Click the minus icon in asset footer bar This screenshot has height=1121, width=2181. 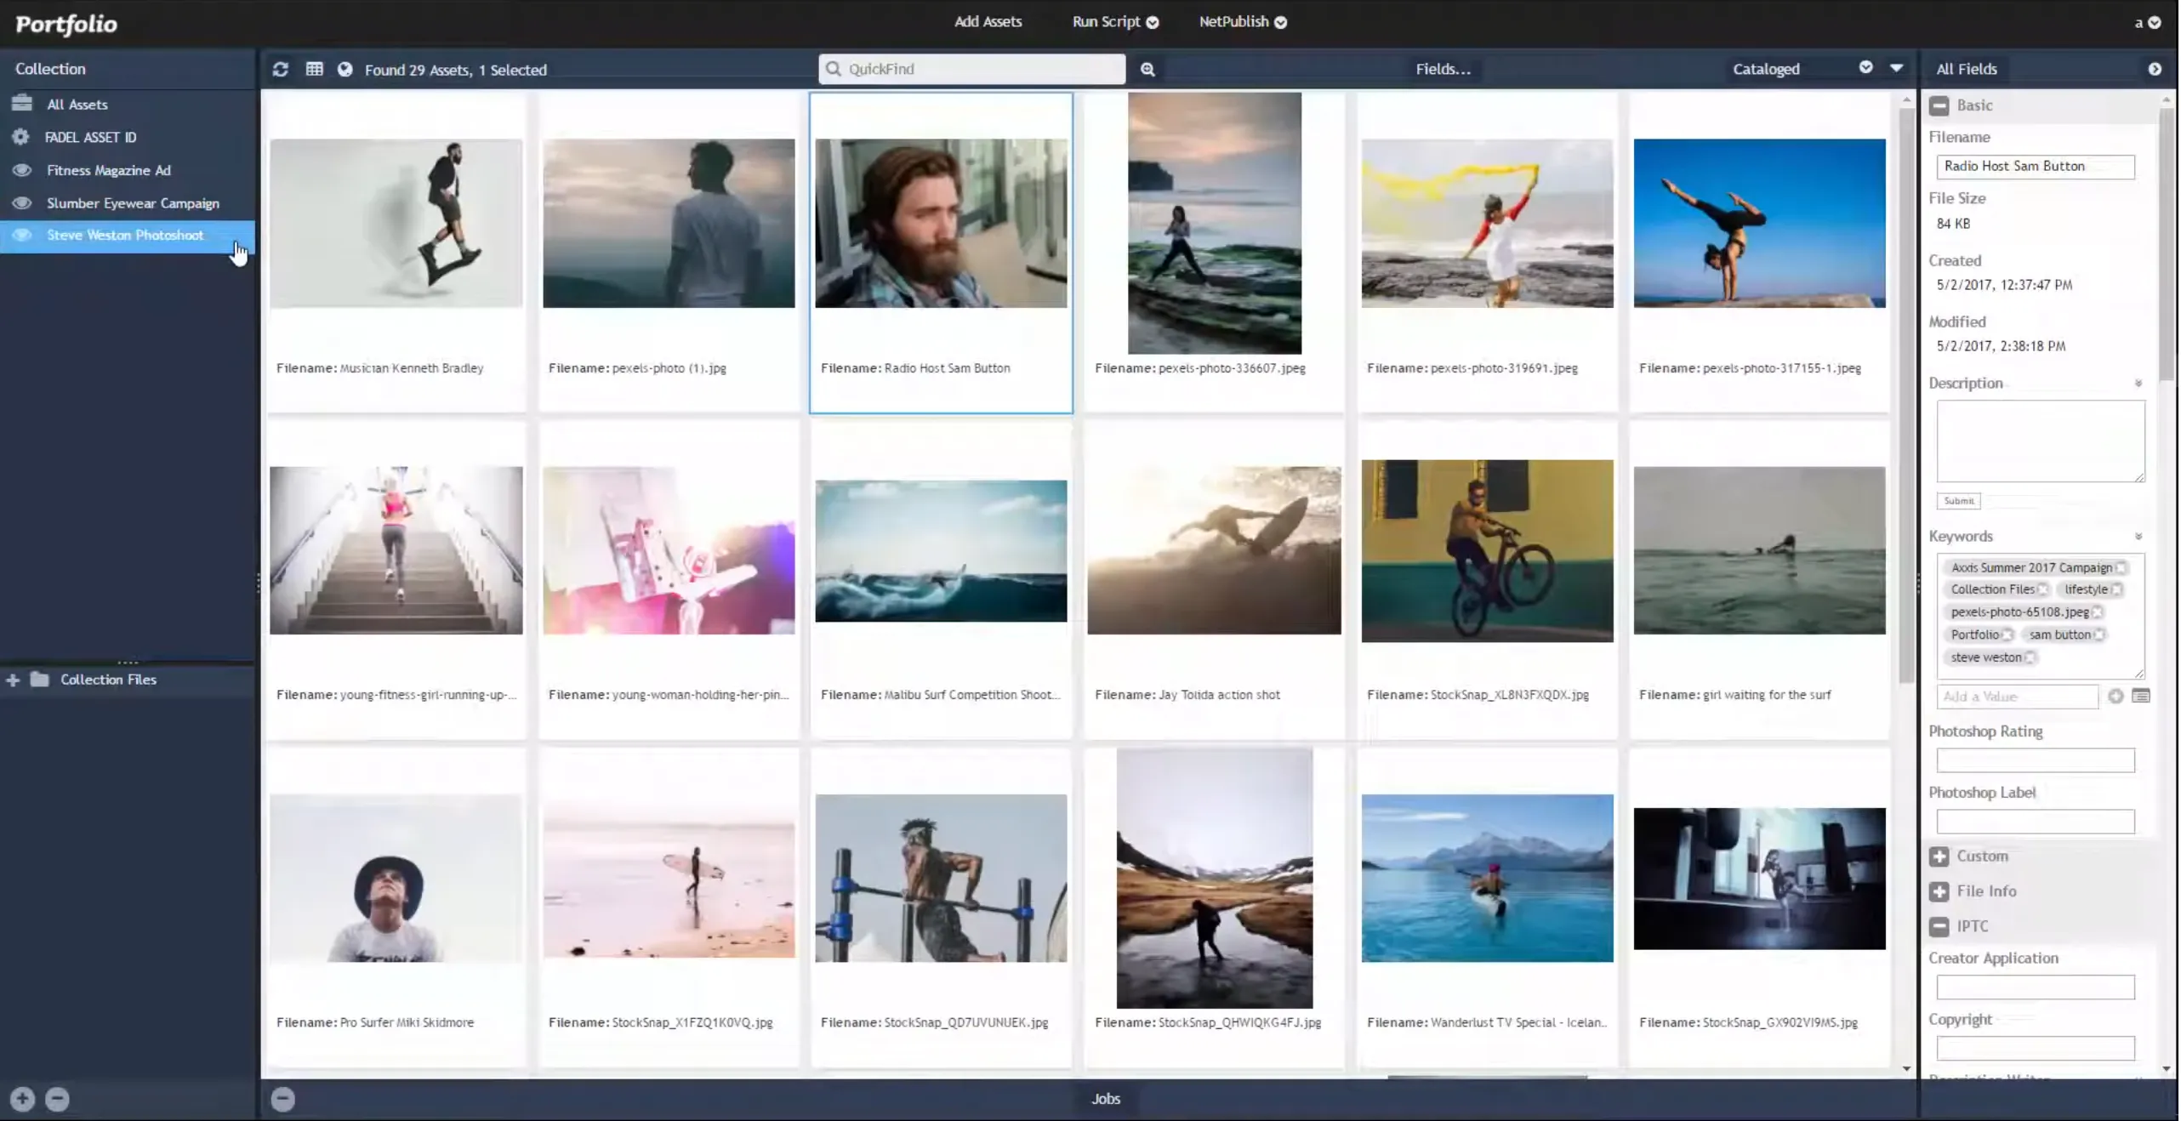[282, 1099]
